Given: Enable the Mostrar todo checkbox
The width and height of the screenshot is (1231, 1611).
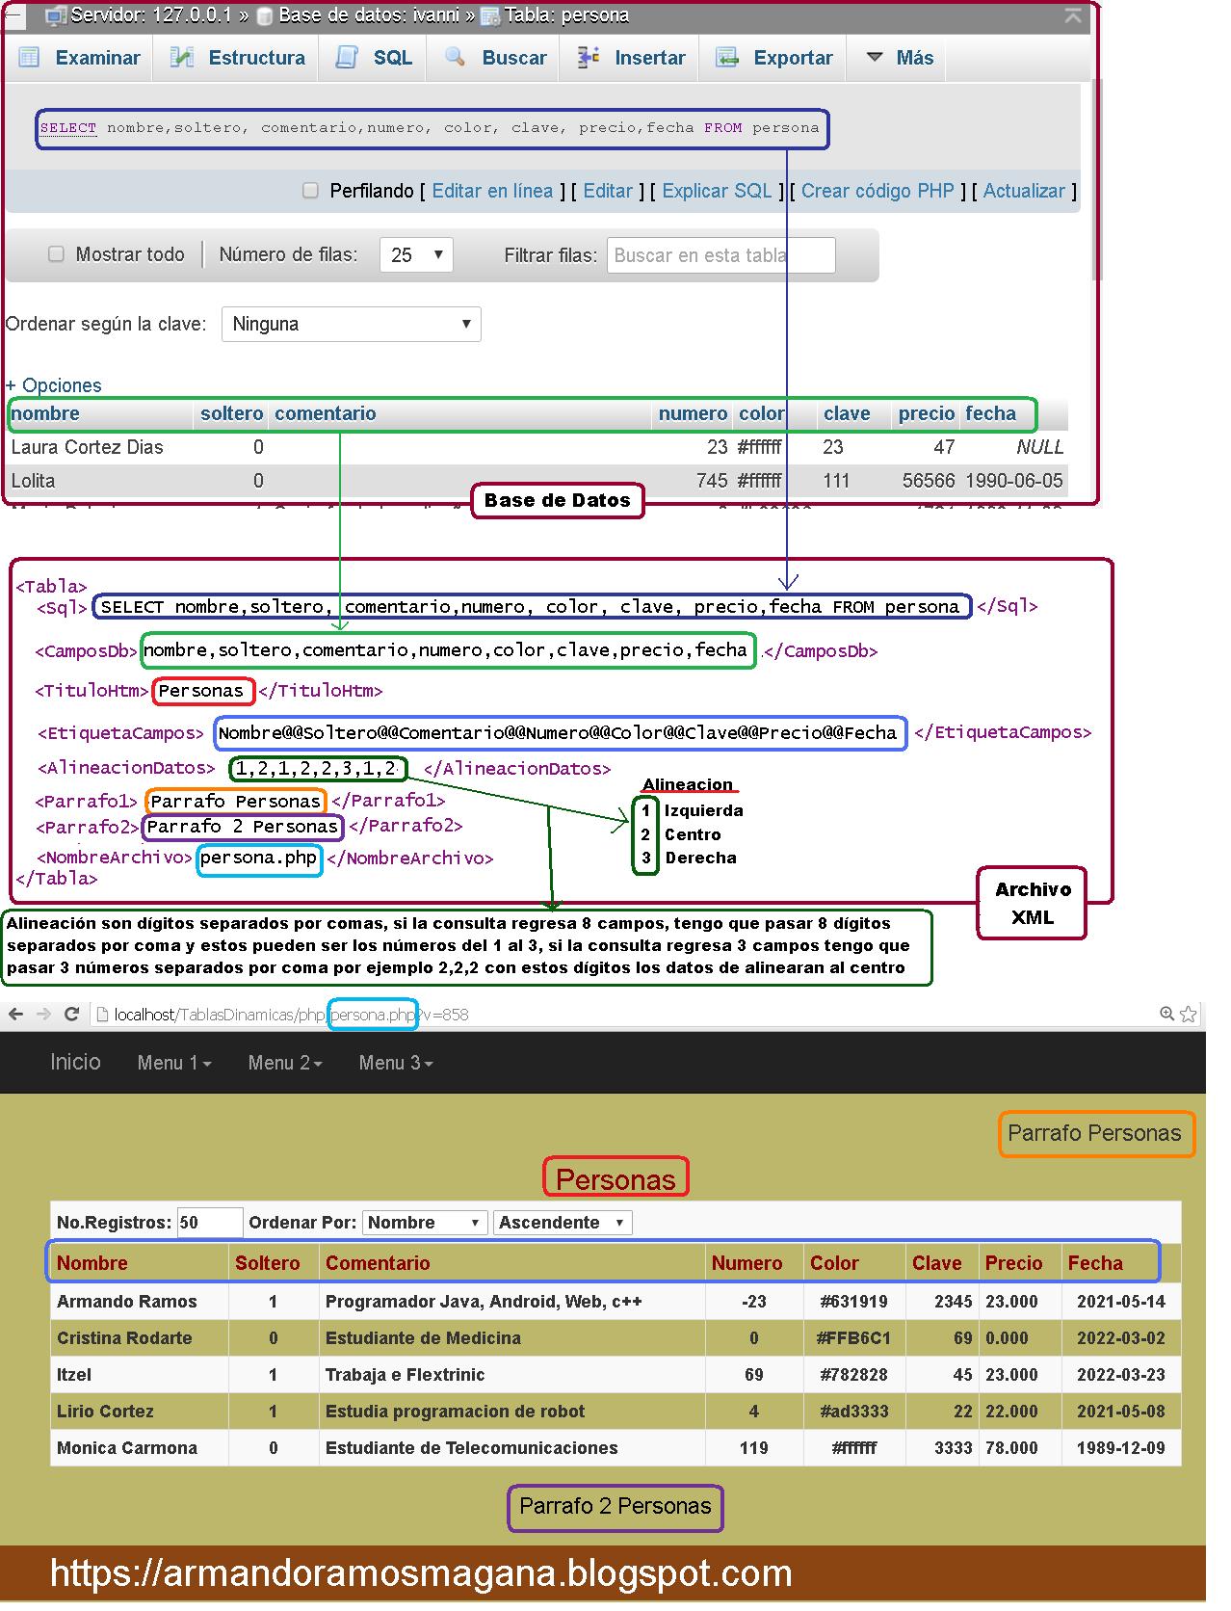Looking at the screenshot, I should tap(56, 254).
